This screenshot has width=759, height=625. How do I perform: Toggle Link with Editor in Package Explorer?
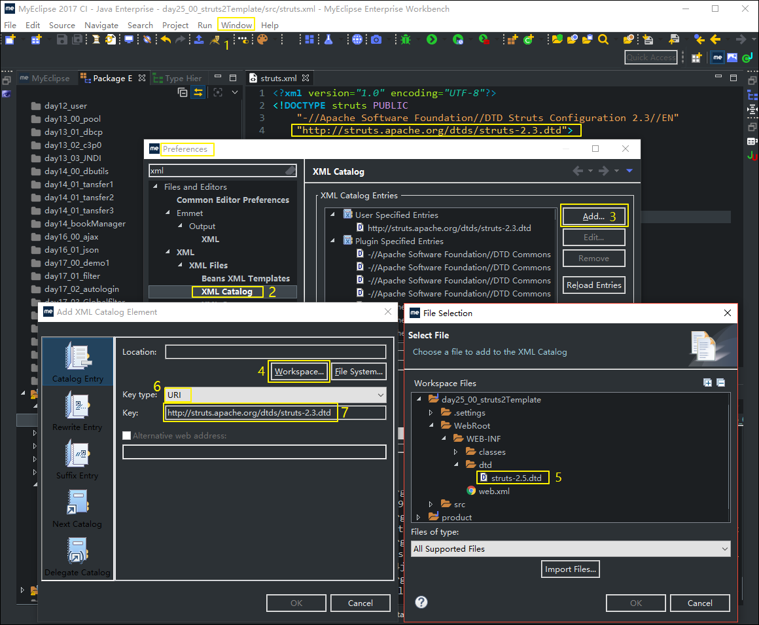[x=198, y=92]
